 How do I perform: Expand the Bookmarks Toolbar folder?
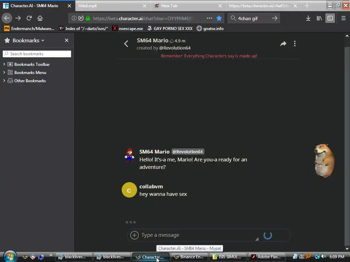tap(4, 64)
